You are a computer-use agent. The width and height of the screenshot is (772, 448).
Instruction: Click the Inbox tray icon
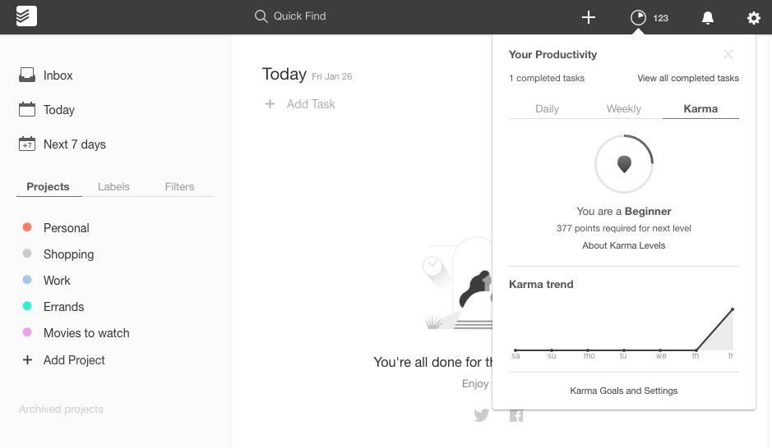click(x=27, y=75)
